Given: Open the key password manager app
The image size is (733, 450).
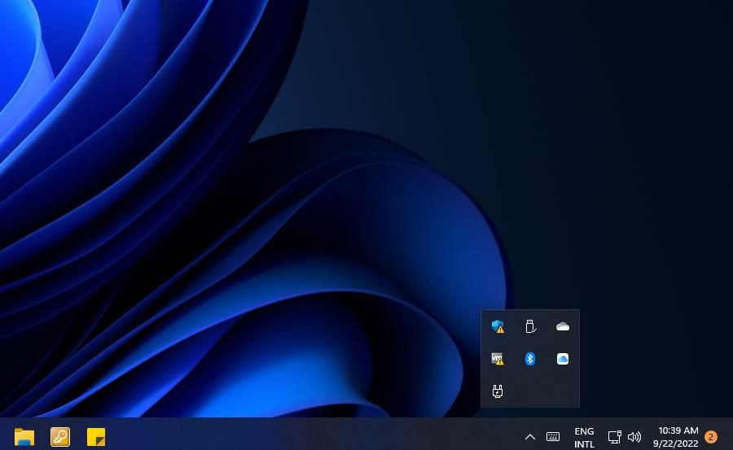Looking at the screenshot, I should pyautogui.click(x=60, y=437).
